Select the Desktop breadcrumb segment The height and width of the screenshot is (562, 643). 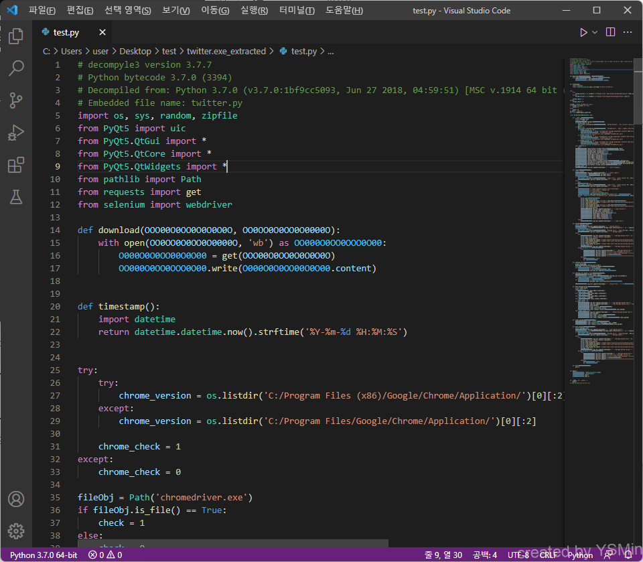(135, 52)
